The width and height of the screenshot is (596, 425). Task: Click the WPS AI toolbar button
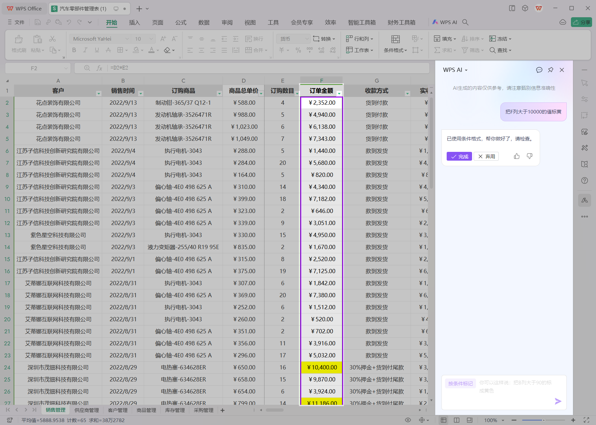pos(445,22)
